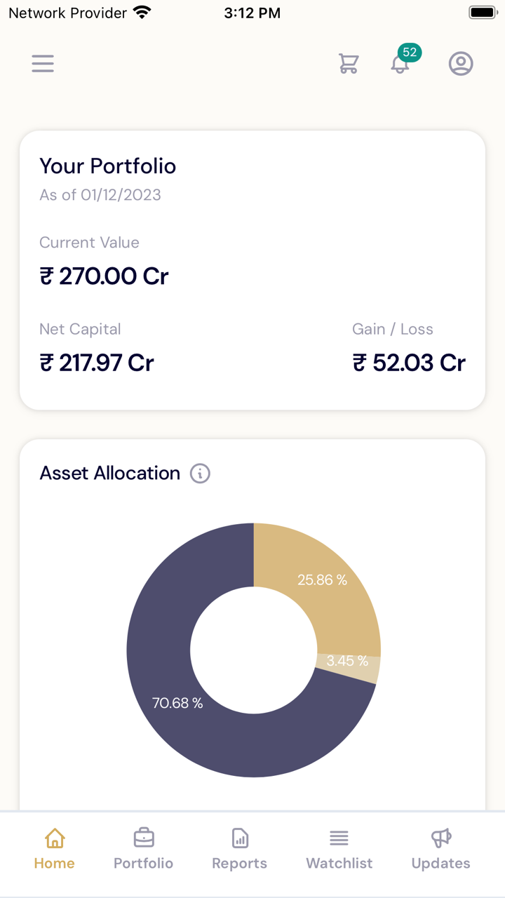Open the Updates tab
The image size is (505, 898).
point(440,863)
